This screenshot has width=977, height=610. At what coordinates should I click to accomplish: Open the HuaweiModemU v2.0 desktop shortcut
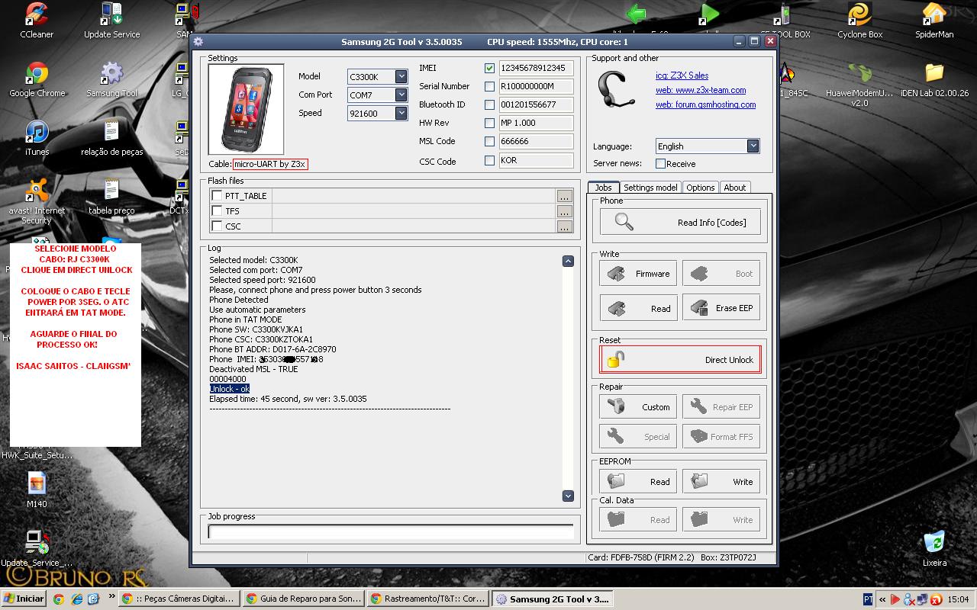859,84
